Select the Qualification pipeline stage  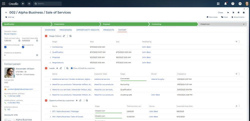tap(27, 24)
